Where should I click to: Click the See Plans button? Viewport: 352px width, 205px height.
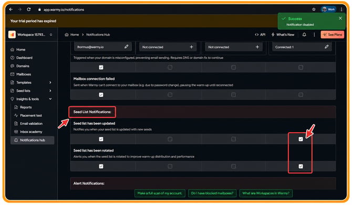[x=333, y=35]
